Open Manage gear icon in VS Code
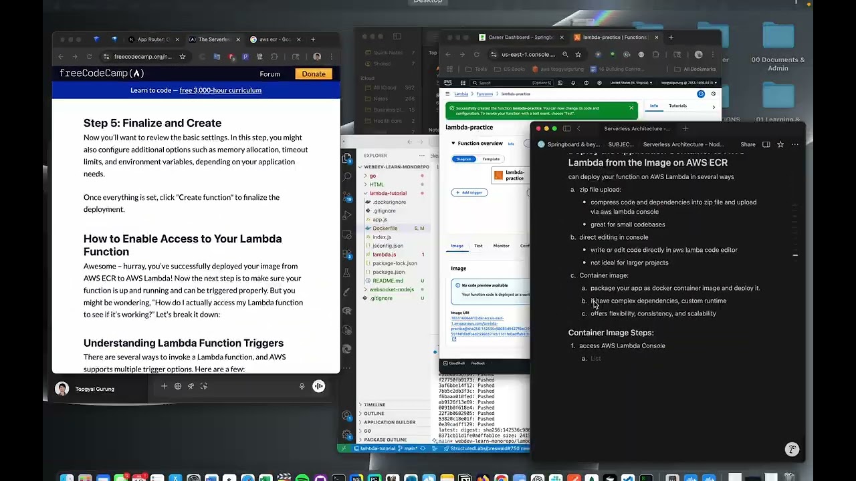Viewport: 856px width, 481px height. [x=346, y=433]
